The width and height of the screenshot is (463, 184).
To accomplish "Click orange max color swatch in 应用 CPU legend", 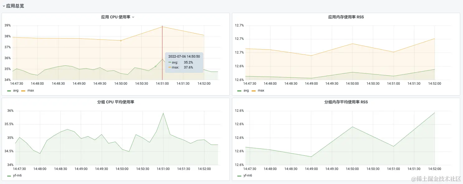I will 23,91.
